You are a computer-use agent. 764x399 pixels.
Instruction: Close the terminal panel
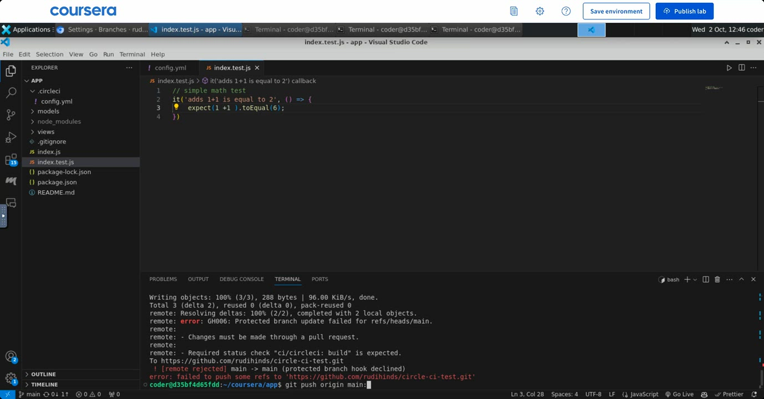click(753, 279)
